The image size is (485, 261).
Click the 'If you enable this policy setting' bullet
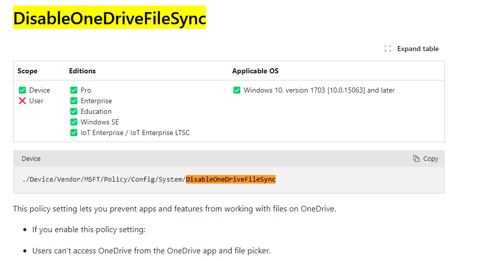pos(89,230)
